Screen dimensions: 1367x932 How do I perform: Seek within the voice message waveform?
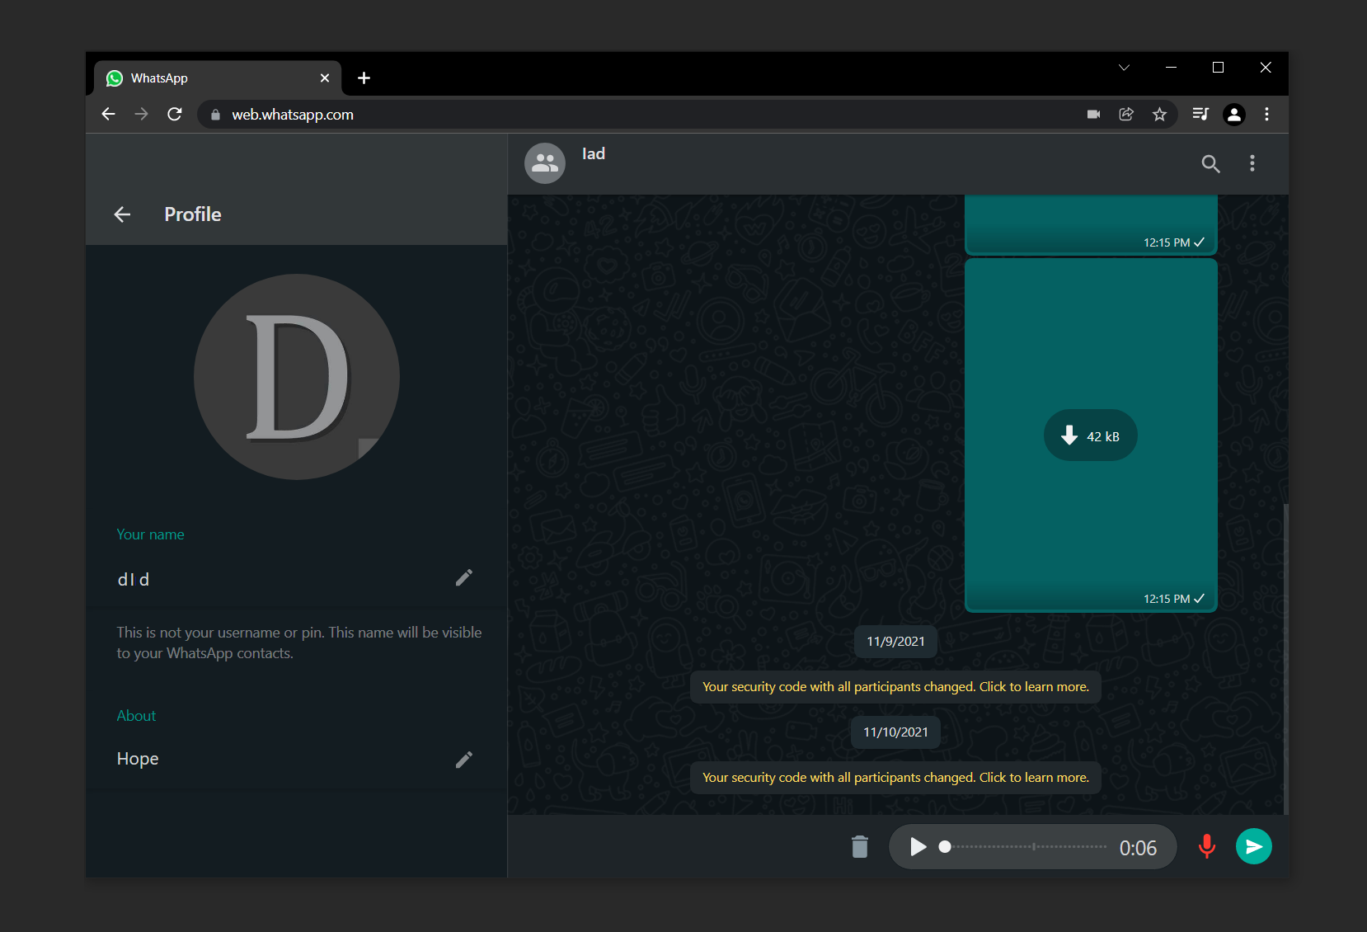(1025, 847)
